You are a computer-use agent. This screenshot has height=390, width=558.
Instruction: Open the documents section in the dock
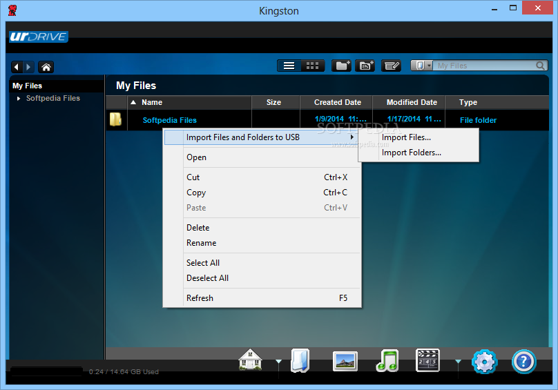[300, 360]
